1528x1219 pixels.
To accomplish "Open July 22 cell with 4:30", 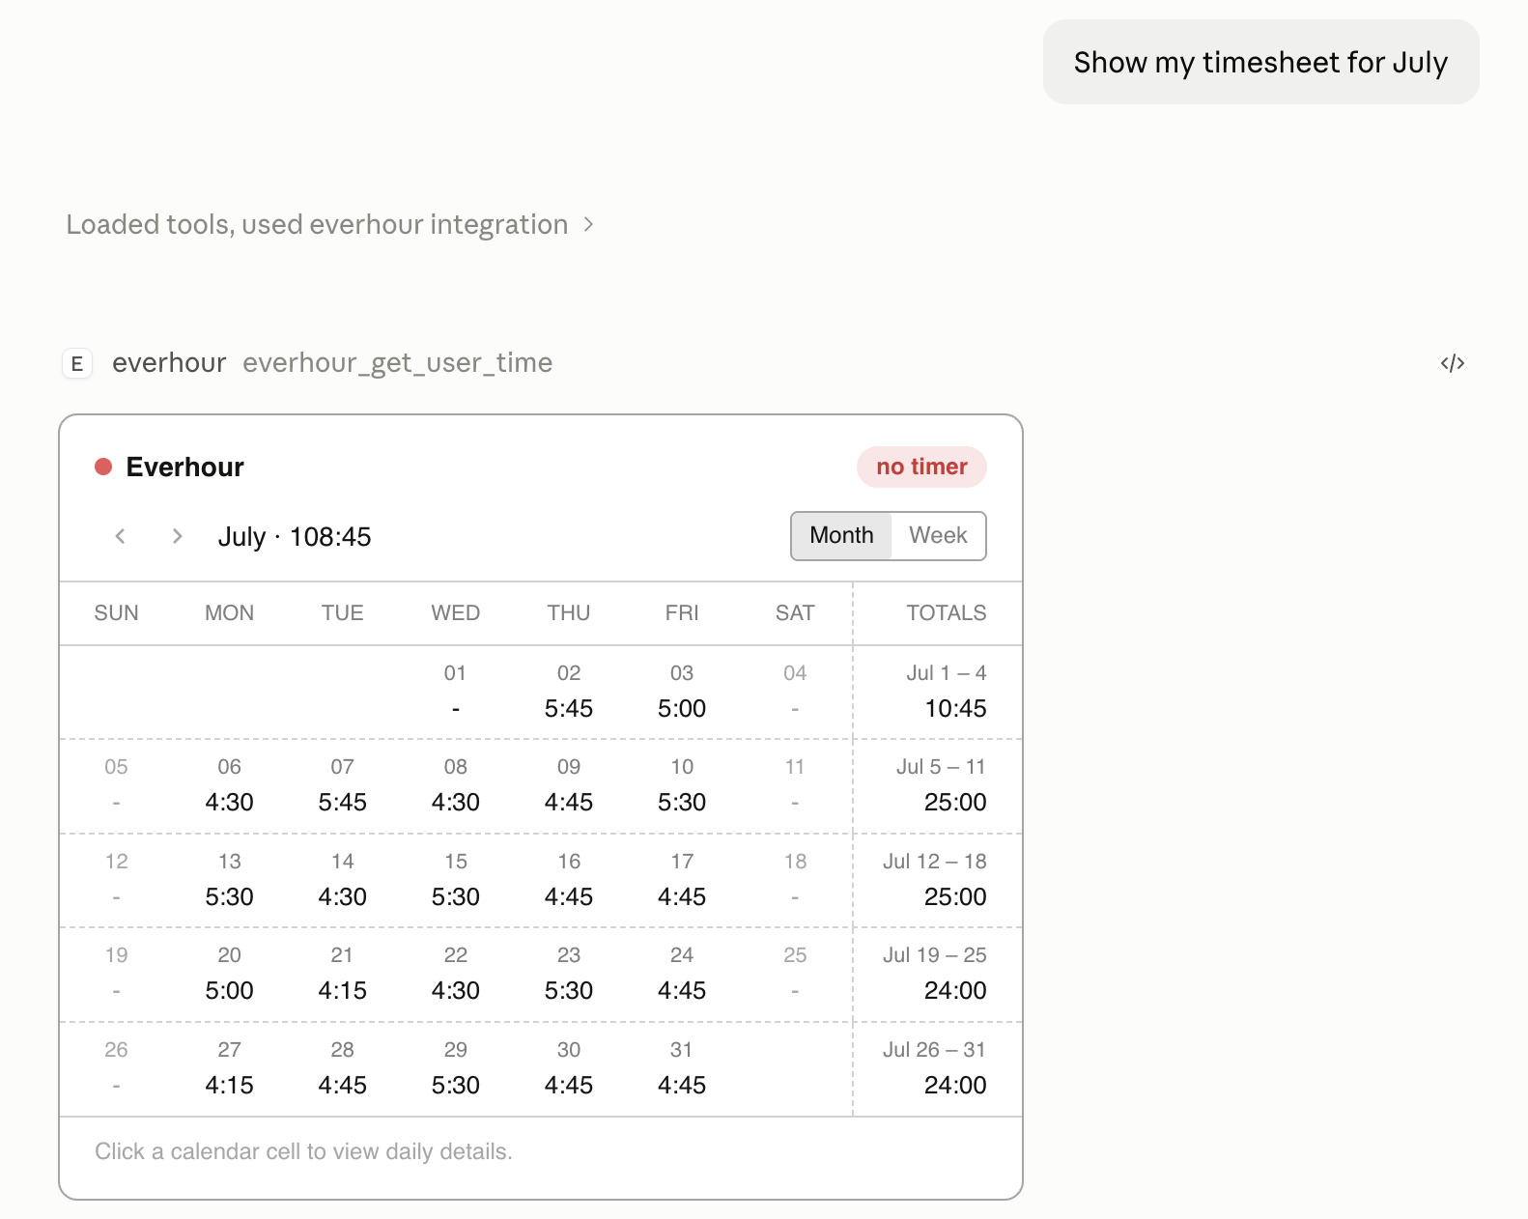I will point(455,974).
